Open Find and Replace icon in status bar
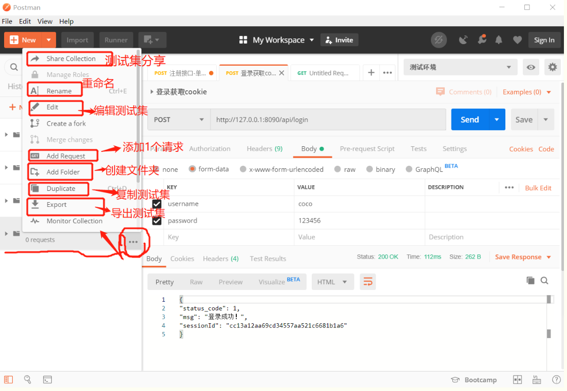 tap(28, 379)
